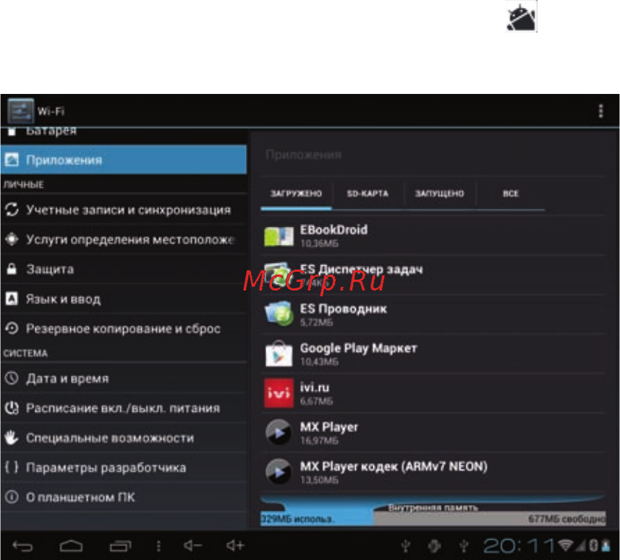Open MX Player кодек (ARMv7 NEON)
Viewport: 620px width, 560px height.
pyautogui.click(x=433, y=473)
